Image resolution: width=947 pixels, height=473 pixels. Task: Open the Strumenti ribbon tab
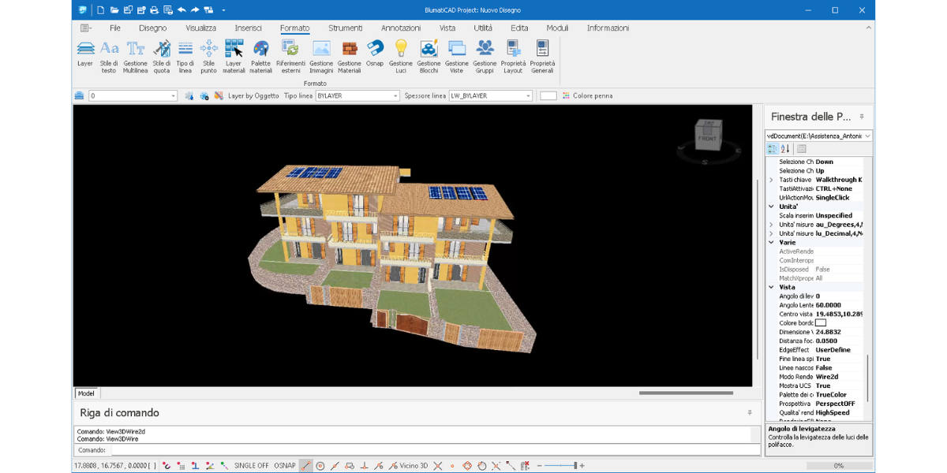pos(345,28)
